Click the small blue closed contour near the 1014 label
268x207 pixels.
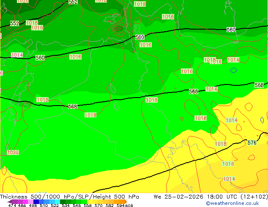click(233, 70)
